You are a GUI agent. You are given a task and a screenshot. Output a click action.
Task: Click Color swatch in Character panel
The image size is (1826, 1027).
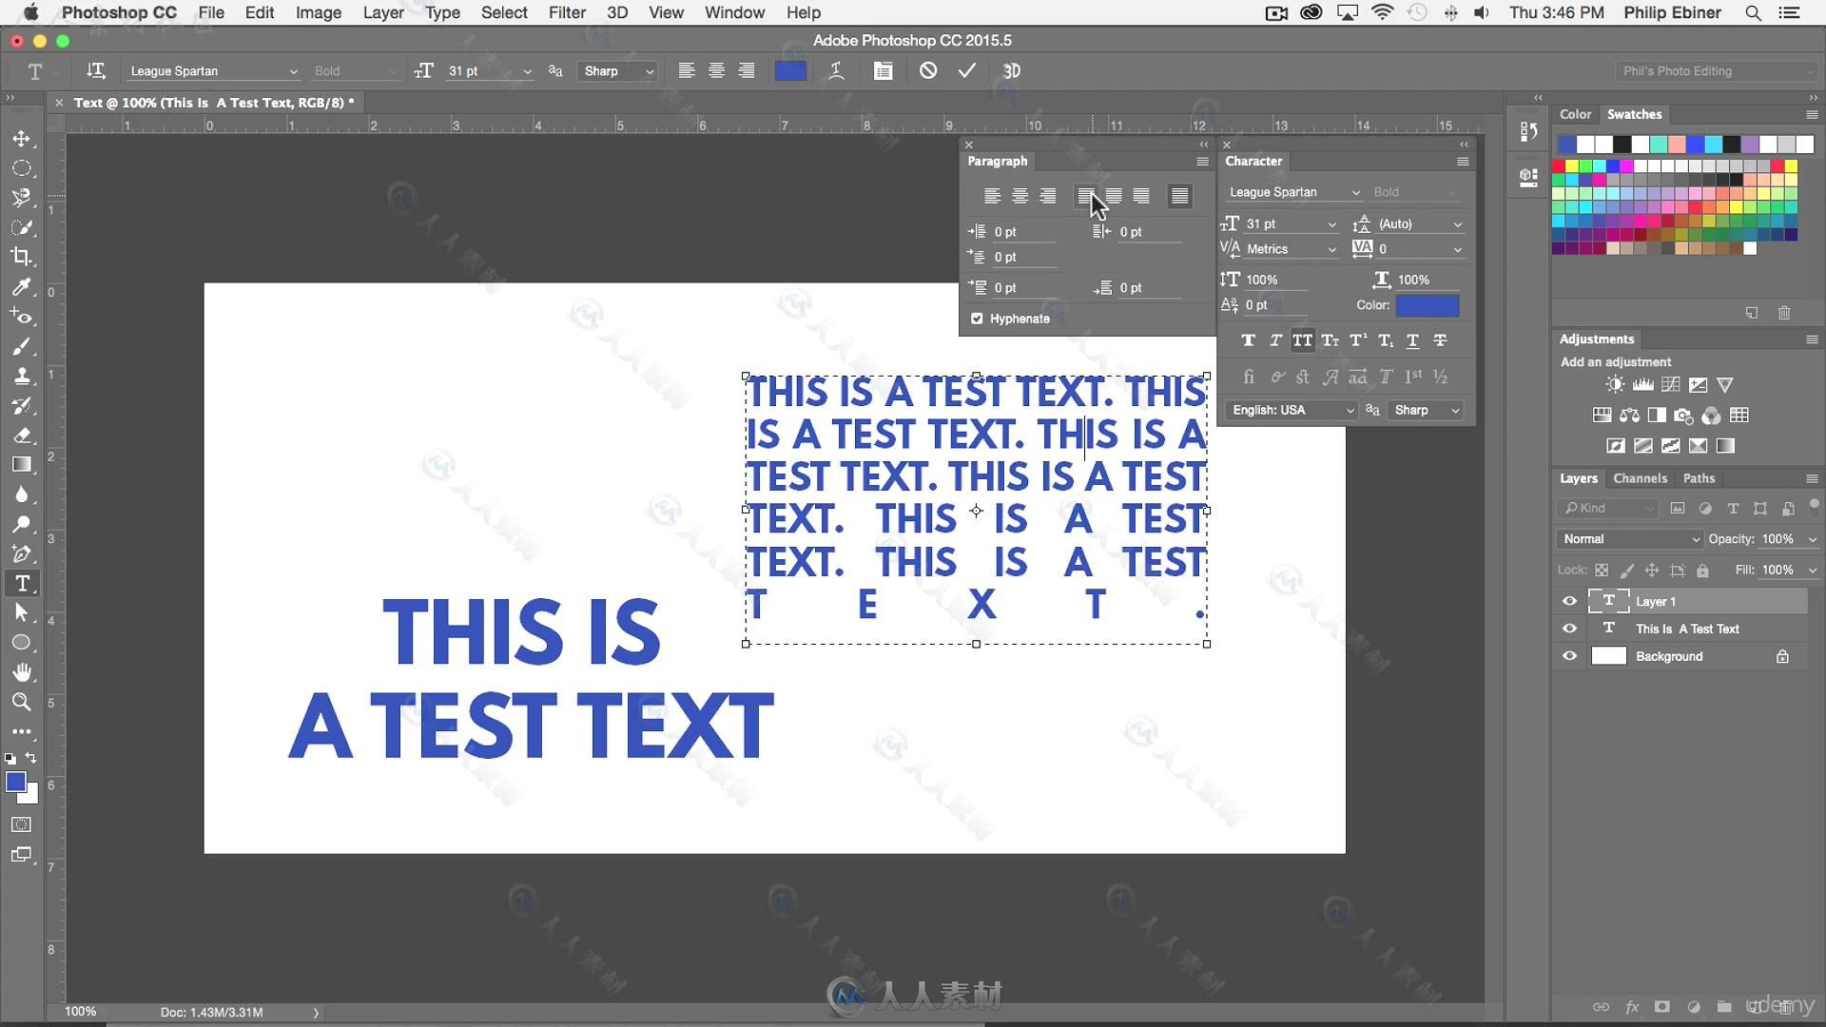click(x=1427, y=305)
